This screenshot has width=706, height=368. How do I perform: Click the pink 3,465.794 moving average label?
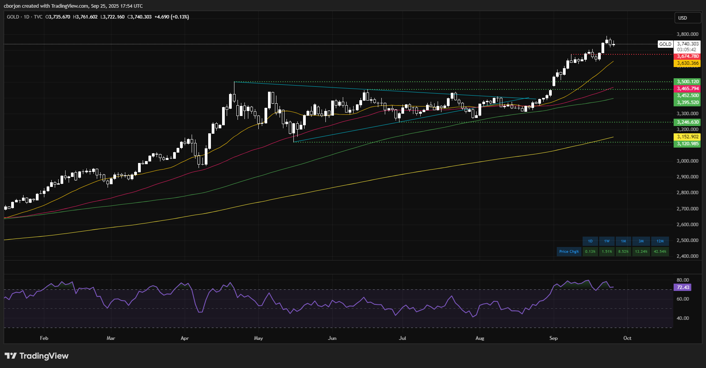[x=688, y=89]
